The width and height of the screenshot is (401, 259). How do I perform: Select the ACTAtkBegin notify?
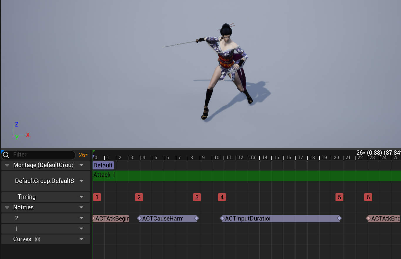[x=112, y=218]
